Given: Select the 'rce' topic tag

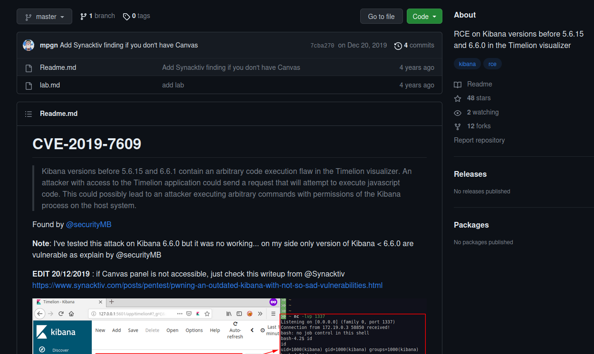Looking at the screenshot, I should click(492, 64).
